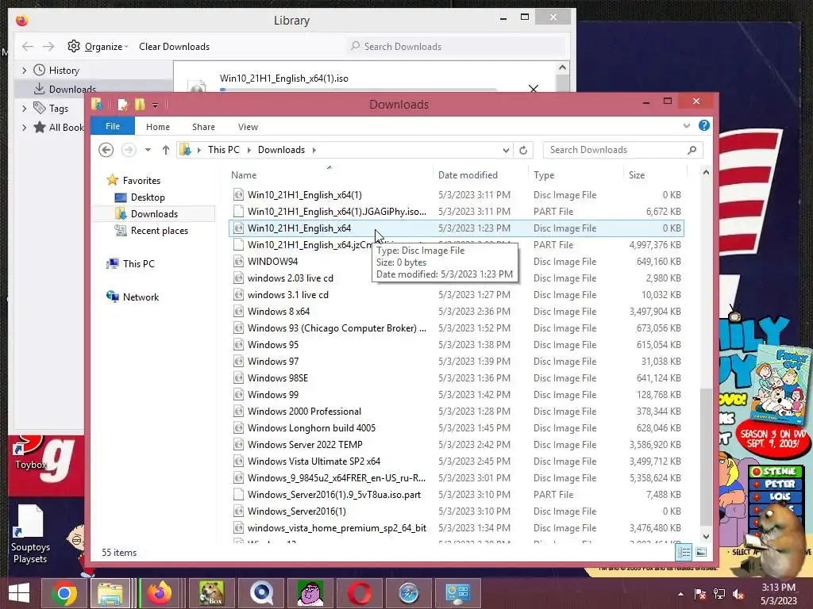Open the Home ribbon tab
The height and width of the screenshot is (609, 813).
[x=158, y=127]
